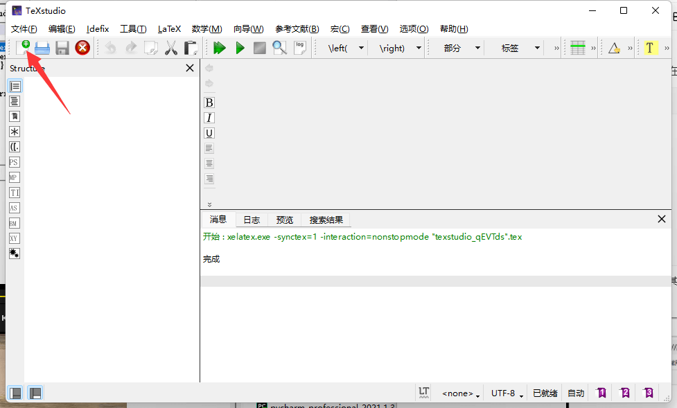Viewport: 677px width, 408px height.
Task: Apply italic with the I button
Action: click(209, 118)
